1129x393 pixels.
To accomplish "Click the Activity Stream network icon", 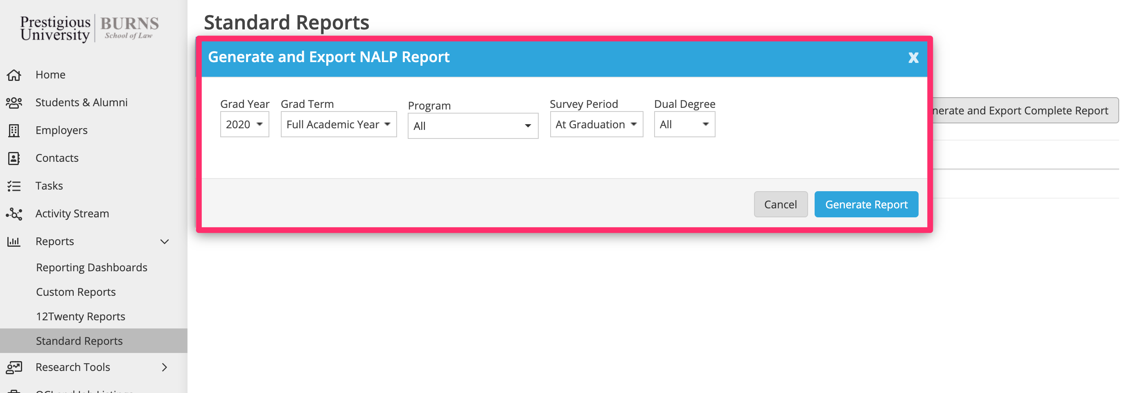I will (14, 214).
